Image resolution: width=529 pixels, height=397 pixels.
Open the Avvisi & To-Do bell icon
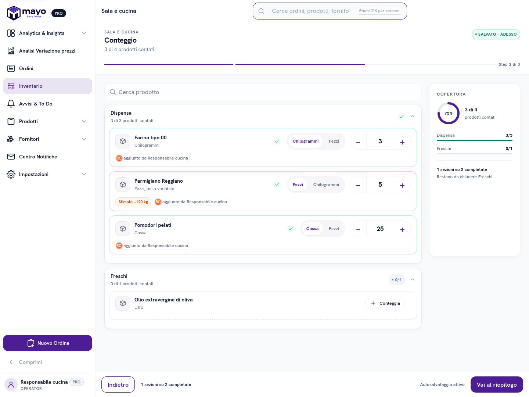[x=11, y=104]
